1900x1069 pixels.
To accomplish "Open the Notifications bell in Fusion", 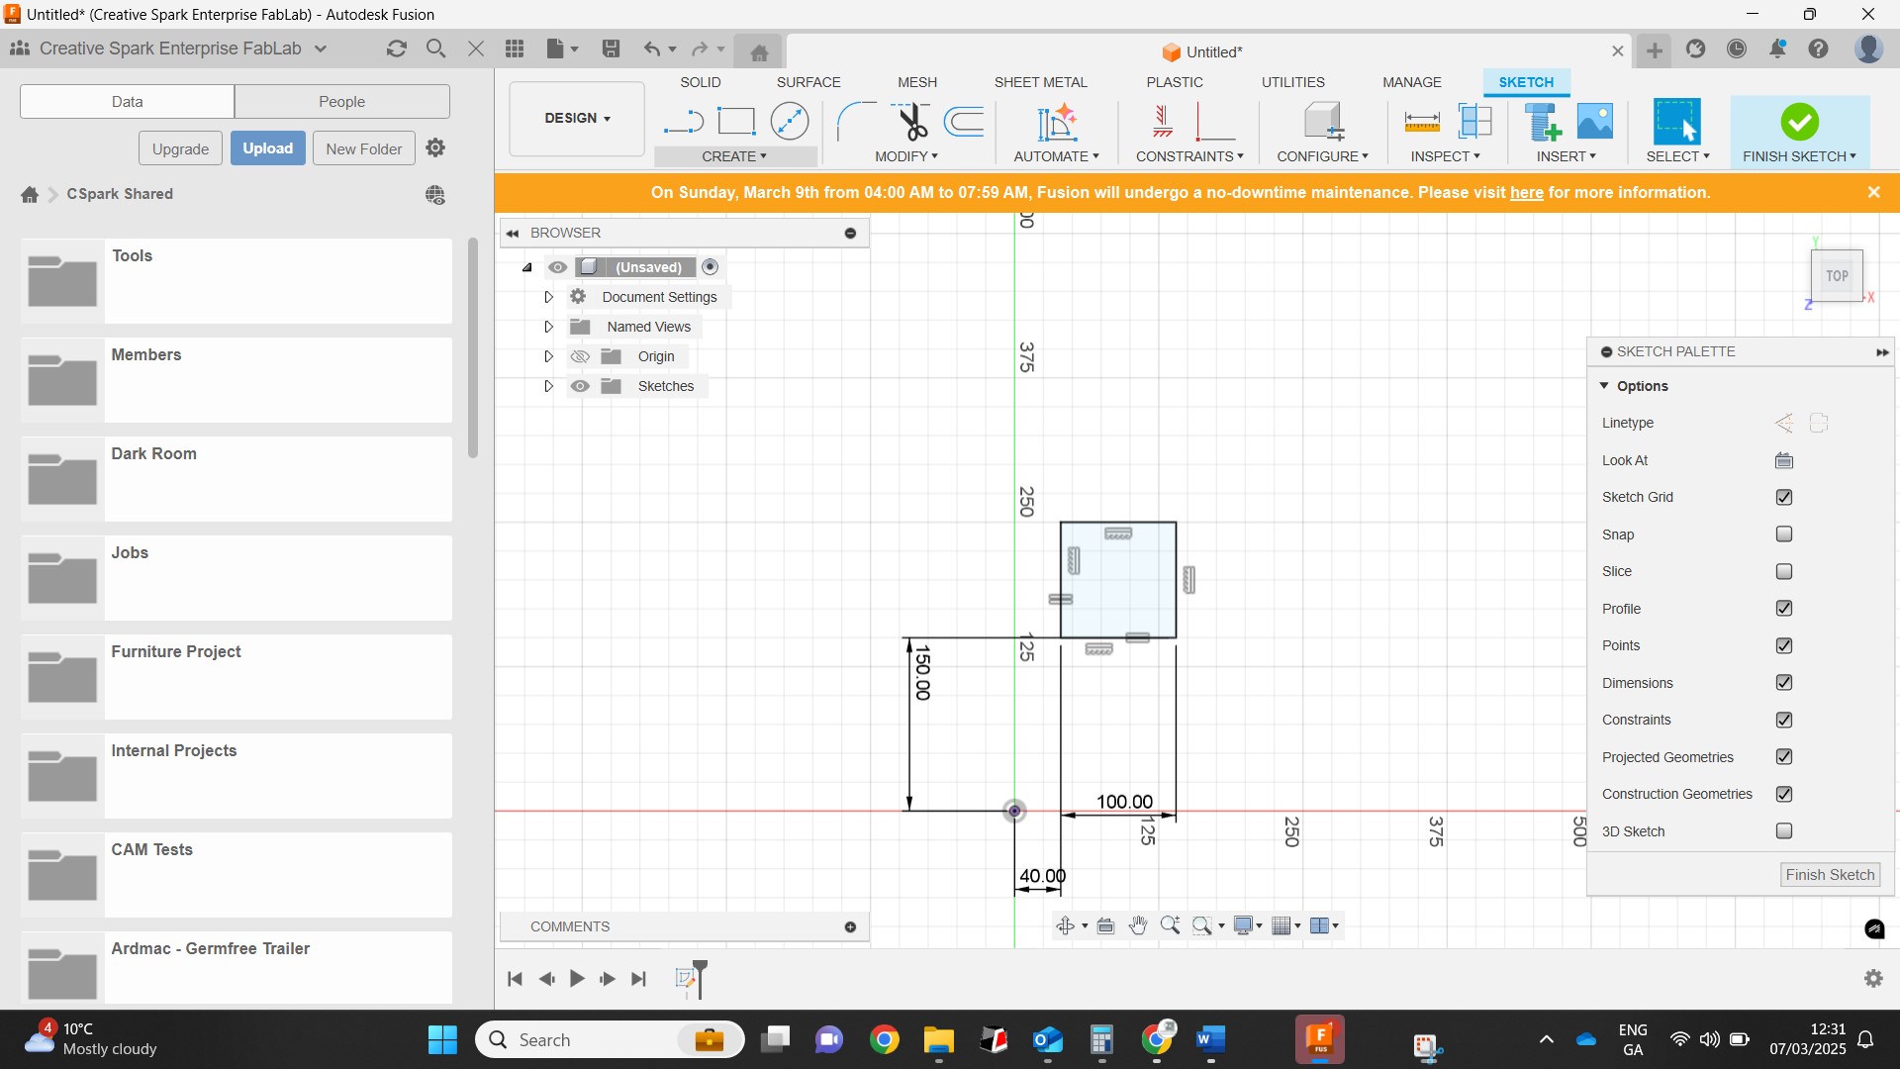I will click(1778, 49).
